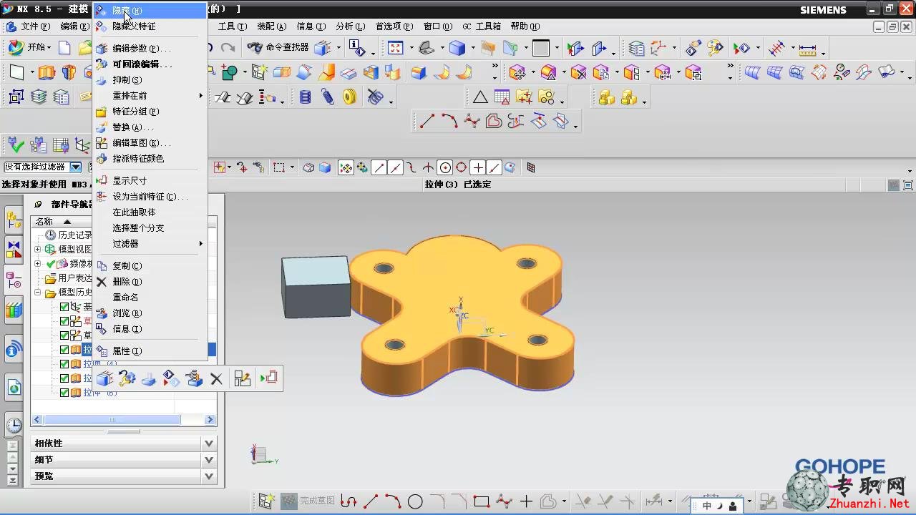Viewport: 916px width, 515px height.
Task: Select the Line curve tool
Action: 427,121
